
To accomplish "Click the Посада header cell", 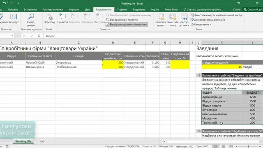I will tap(78, 56).
